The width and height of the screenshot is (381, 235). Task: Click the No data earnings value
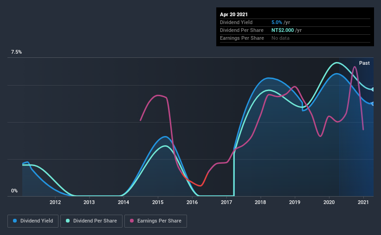280,38
